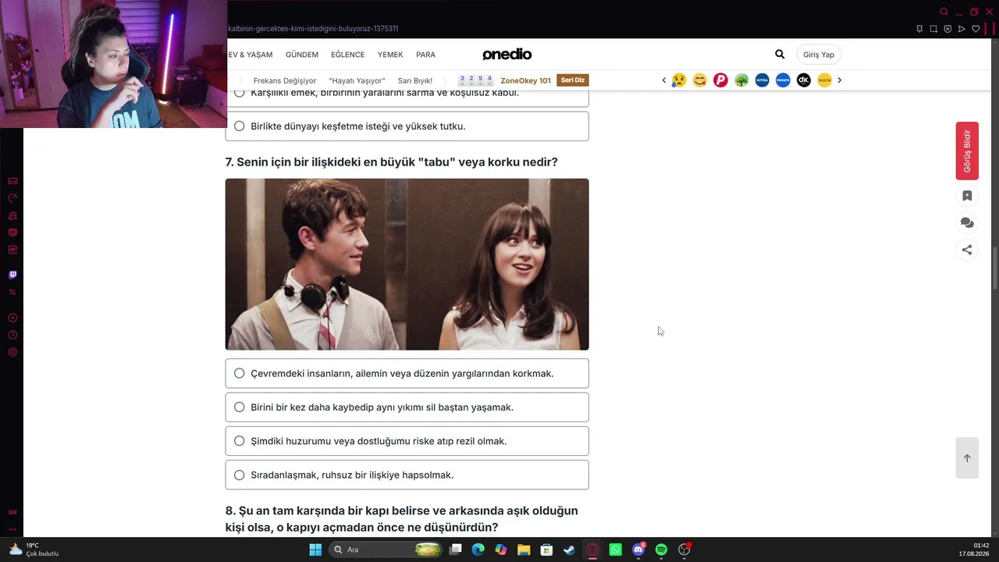This screenshot has width=999, height=562.
Task: Click the Giriş Yap login button
Action: click(x=819, y=55)
